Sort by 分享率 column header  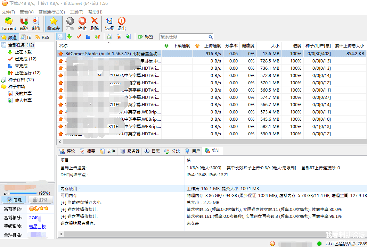tap(231, 46)
